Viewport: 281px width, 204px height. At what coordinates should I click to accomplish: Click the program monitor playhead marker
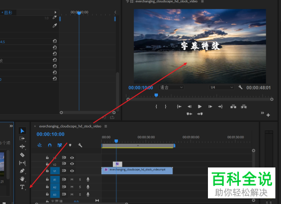(x=156, y=95)
